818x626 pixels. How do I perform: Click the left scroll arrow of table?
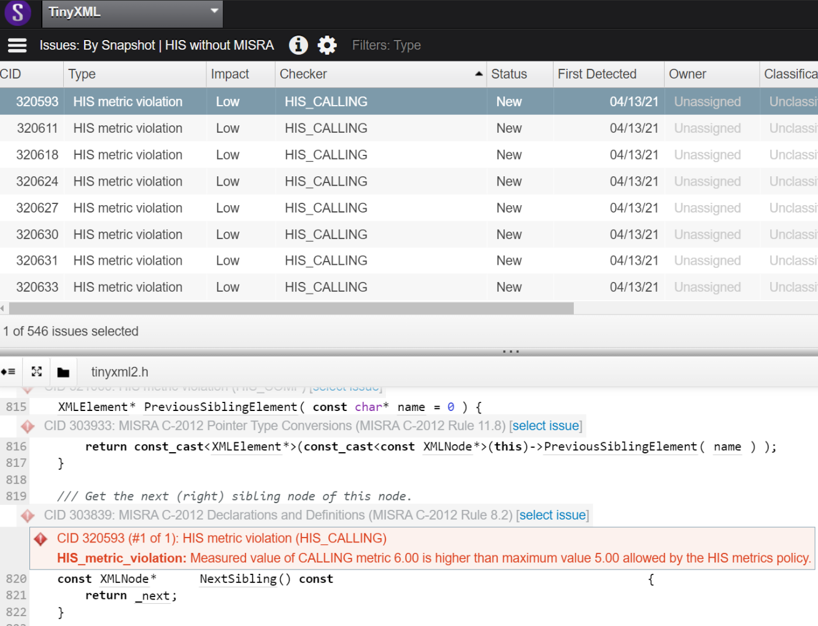[3, 308]
